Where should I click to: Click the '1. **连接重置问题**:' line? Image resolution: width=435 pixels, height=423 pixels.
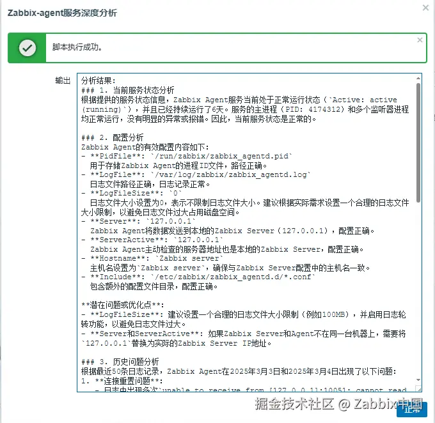pos(122,381)
